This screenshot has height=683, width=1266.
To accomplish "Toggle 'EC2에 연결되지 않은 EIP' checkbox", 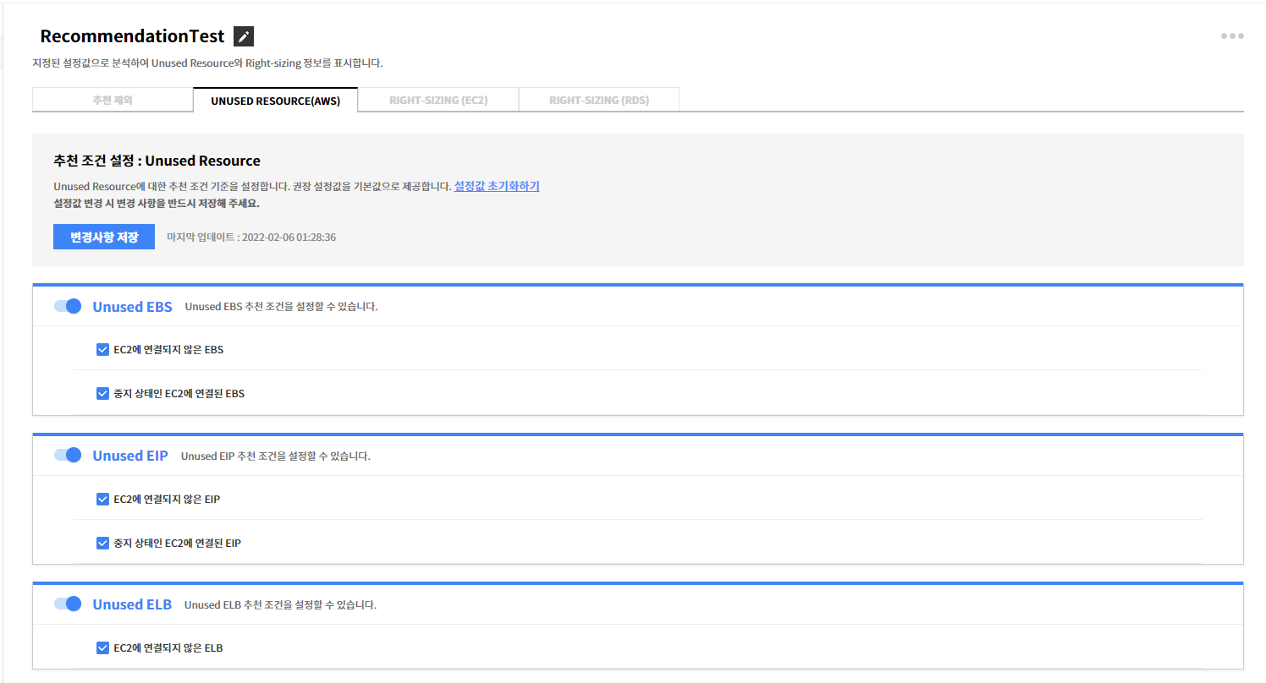I will click(x=103, y=499).
